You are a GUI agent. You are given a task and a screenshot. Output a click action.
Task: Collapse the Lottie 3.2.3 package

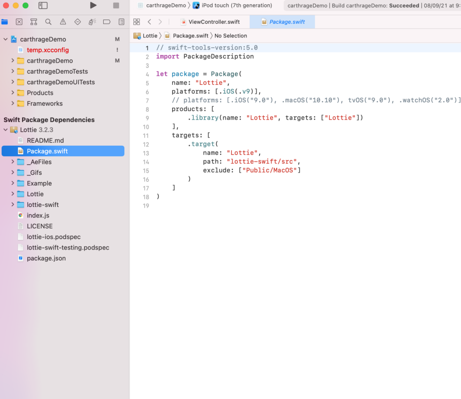click(x=6, y=129)
